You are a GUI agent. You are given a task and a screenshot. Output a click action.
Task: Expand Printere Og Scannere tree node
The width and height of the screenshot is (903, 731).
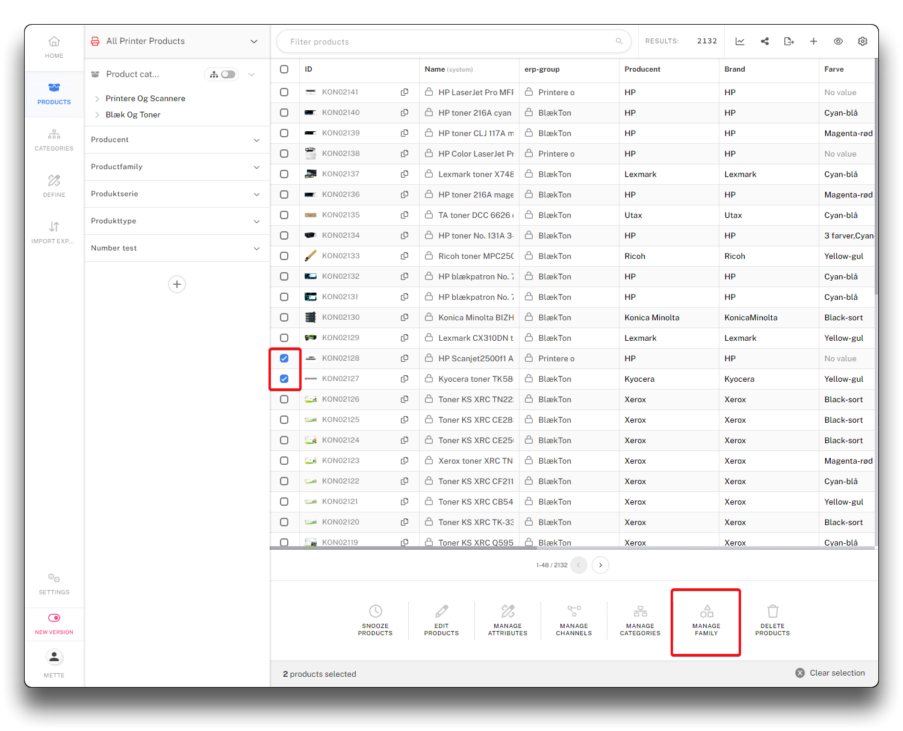[x=97, y=99]
